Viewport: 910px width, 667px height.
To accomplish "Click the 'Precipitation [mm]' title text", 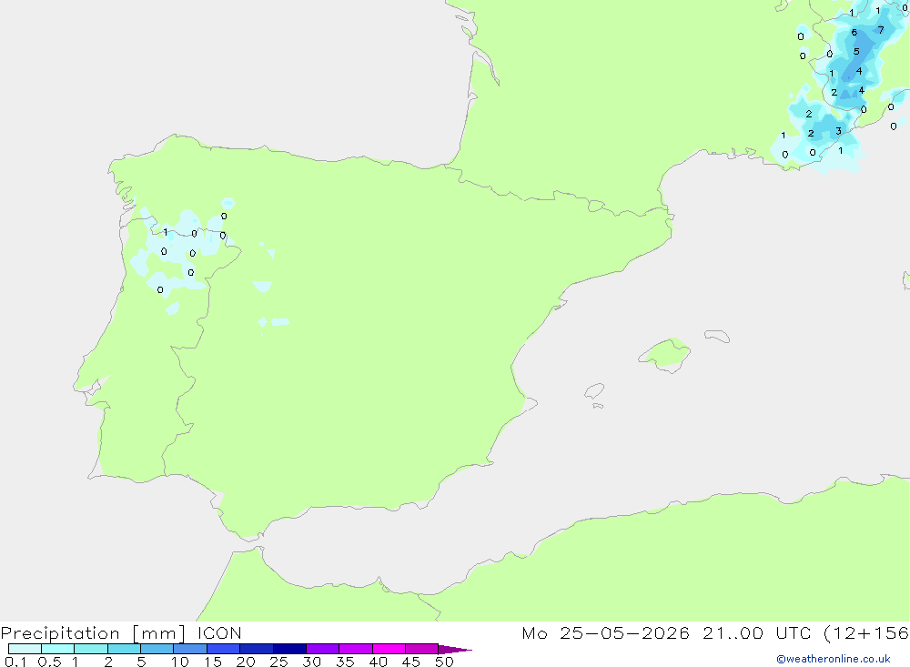I will coord(94,633).
